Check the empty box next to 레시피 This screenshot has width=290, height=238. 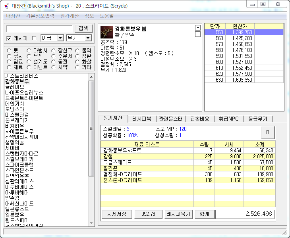[x=34, y=38]
